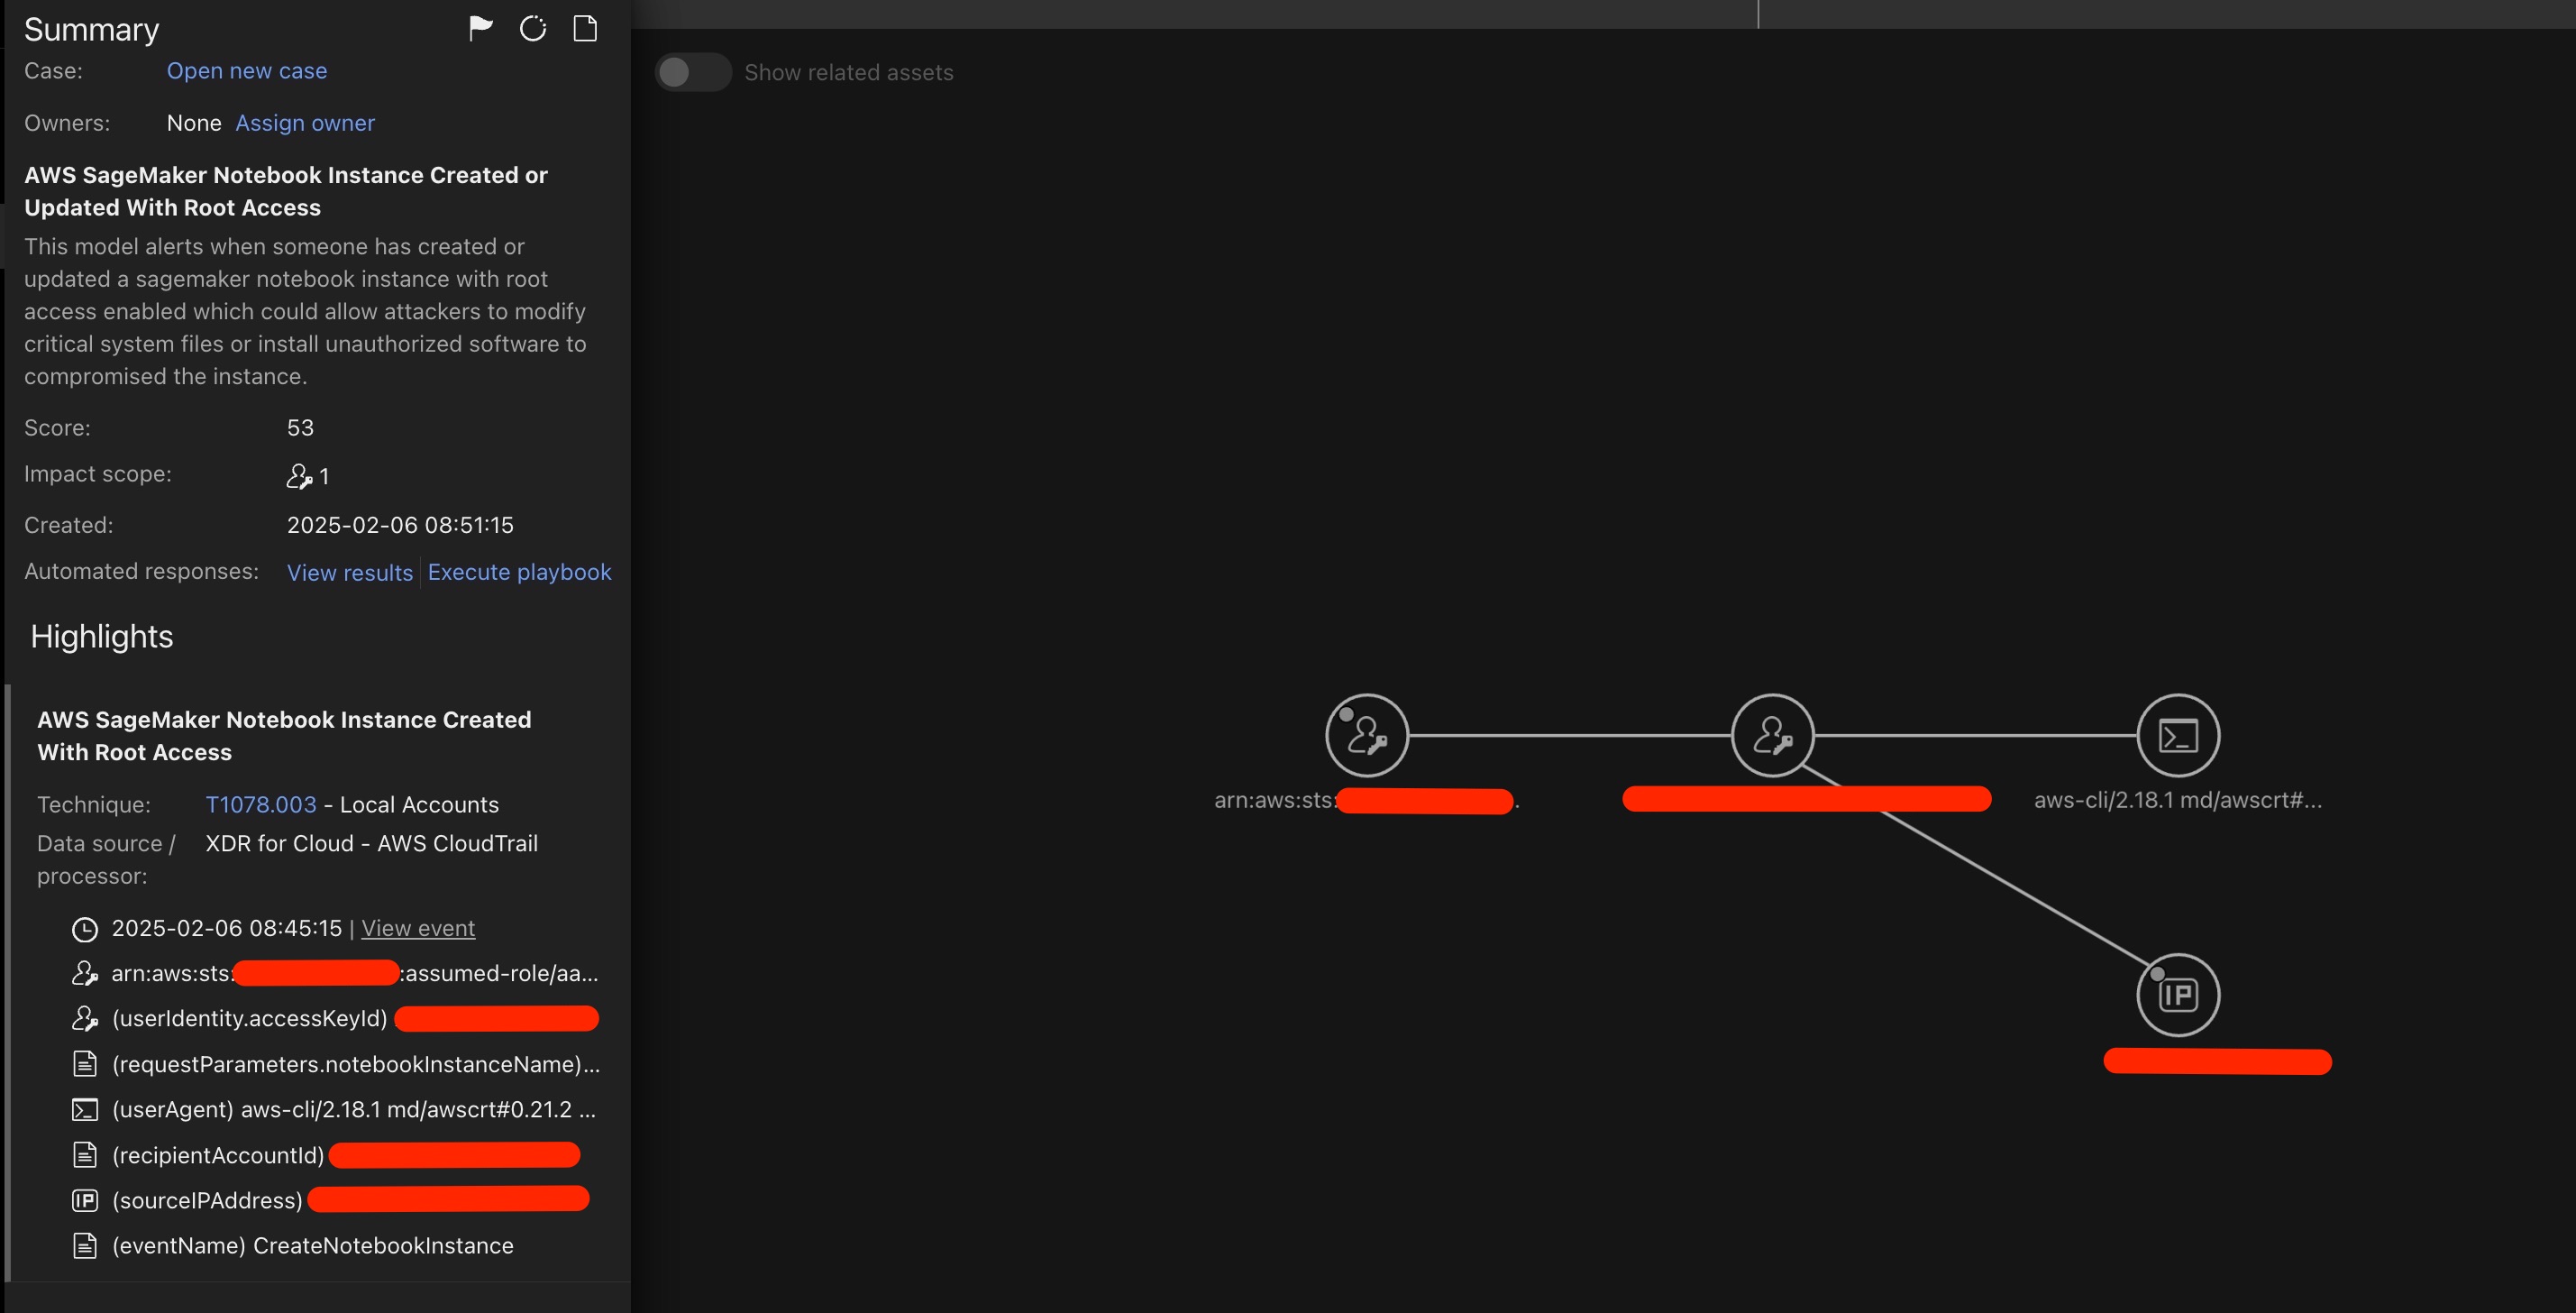This screenshot has width=2576, height=1313.
Task: Click aws-cli/2.18.1 md/awscrt# node label
Action: [2178, 801]
